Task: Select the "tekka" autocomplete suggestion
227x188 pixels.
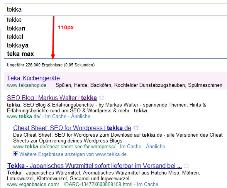Action: pyautogui.click(x=115, y=20)
